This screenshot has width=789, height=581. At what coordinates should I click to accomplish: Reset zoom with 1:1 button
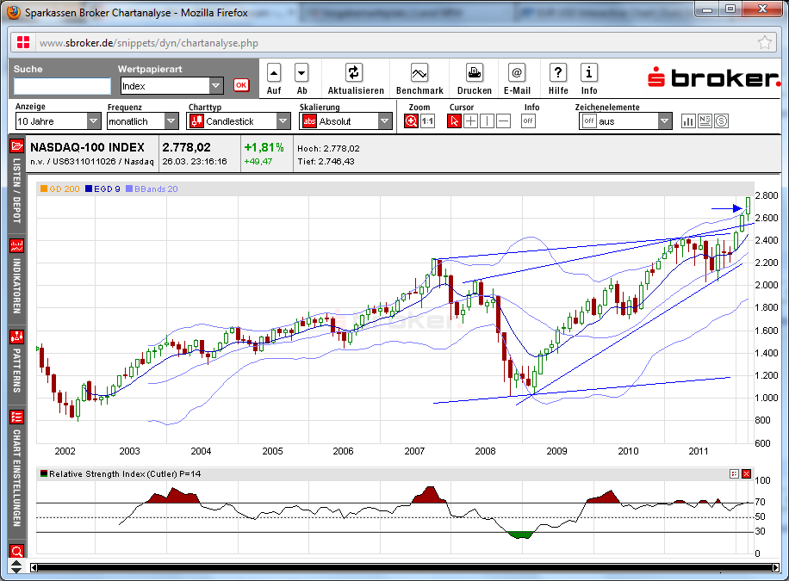tap(428, 121)
